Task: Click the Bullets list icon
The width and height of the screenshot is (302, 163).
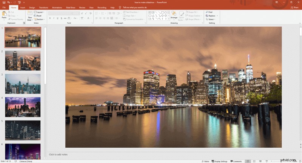Action: tap(97, 13)
